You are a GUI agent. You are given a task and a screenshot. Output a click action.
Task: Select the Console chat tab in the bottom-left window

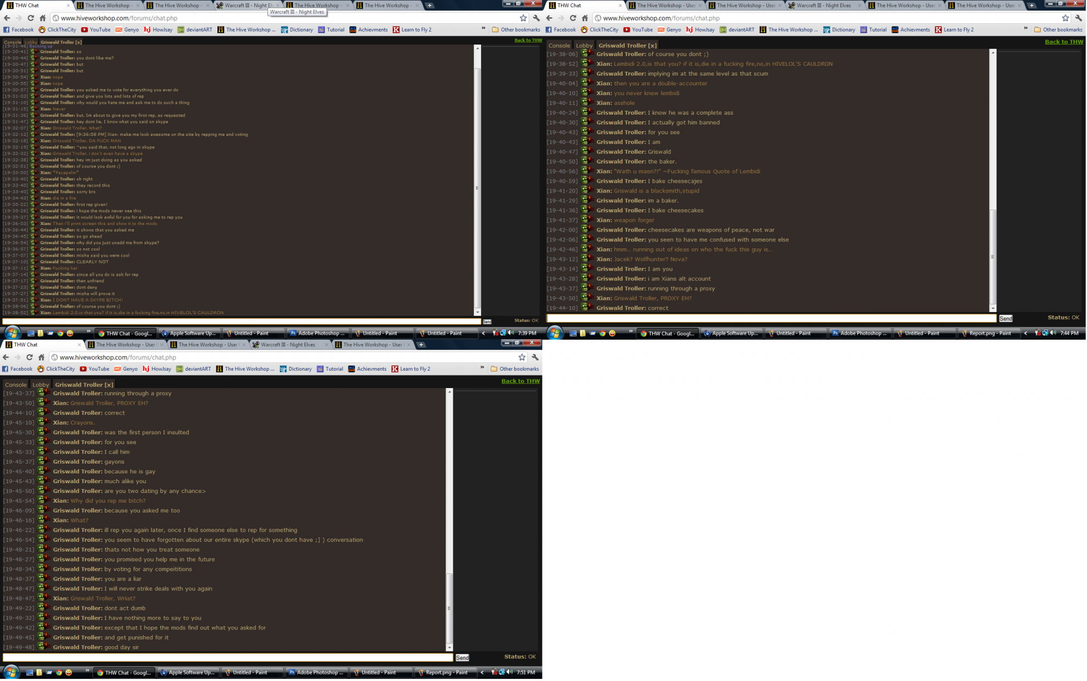16,385
